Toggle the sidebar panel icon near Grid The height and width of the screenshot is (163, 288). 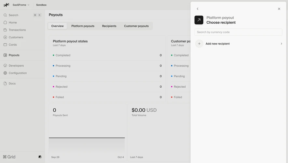40,157
